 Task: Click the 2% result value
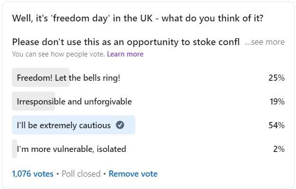[x=279, y=149]
